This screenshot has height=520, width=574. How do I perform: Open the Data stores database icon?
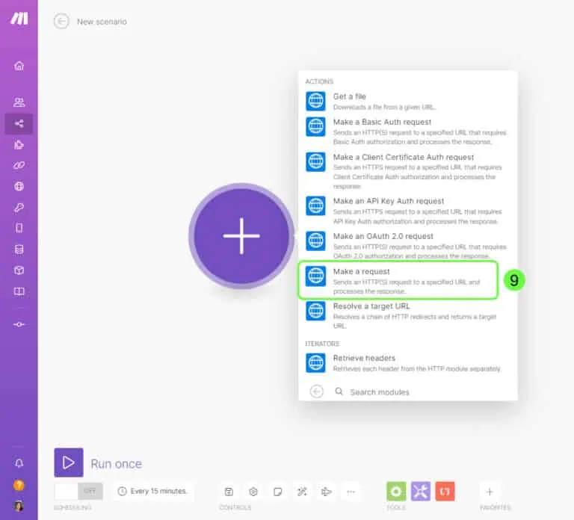[19, 250]
